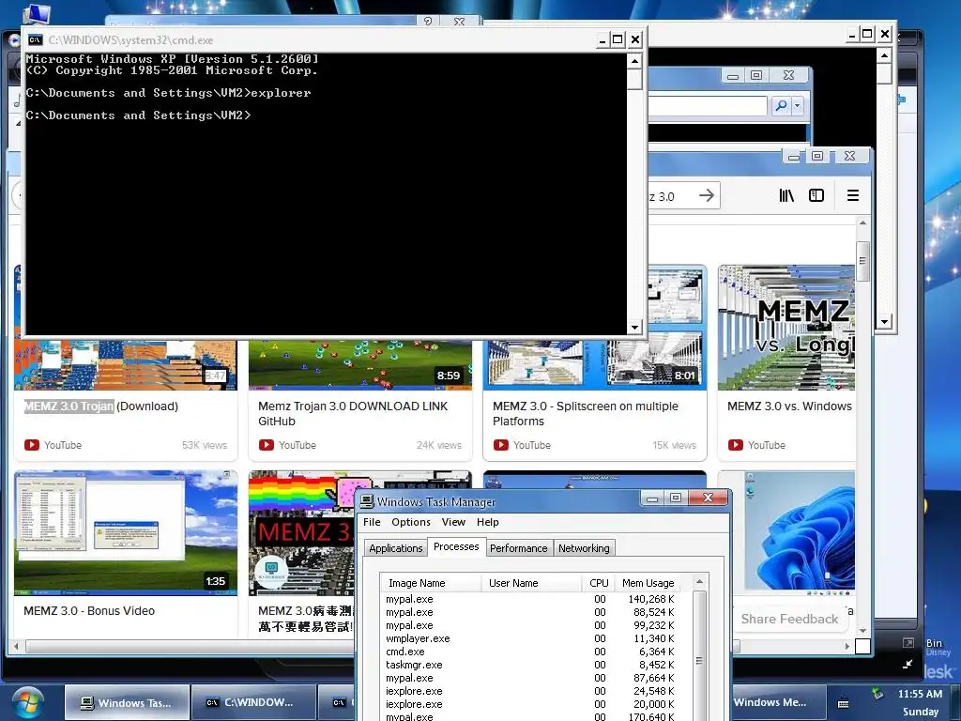Click the MEMZ vs. Longhorn thumbnail
This screenshot has width=961, height=721.
(x=786, y=328)
